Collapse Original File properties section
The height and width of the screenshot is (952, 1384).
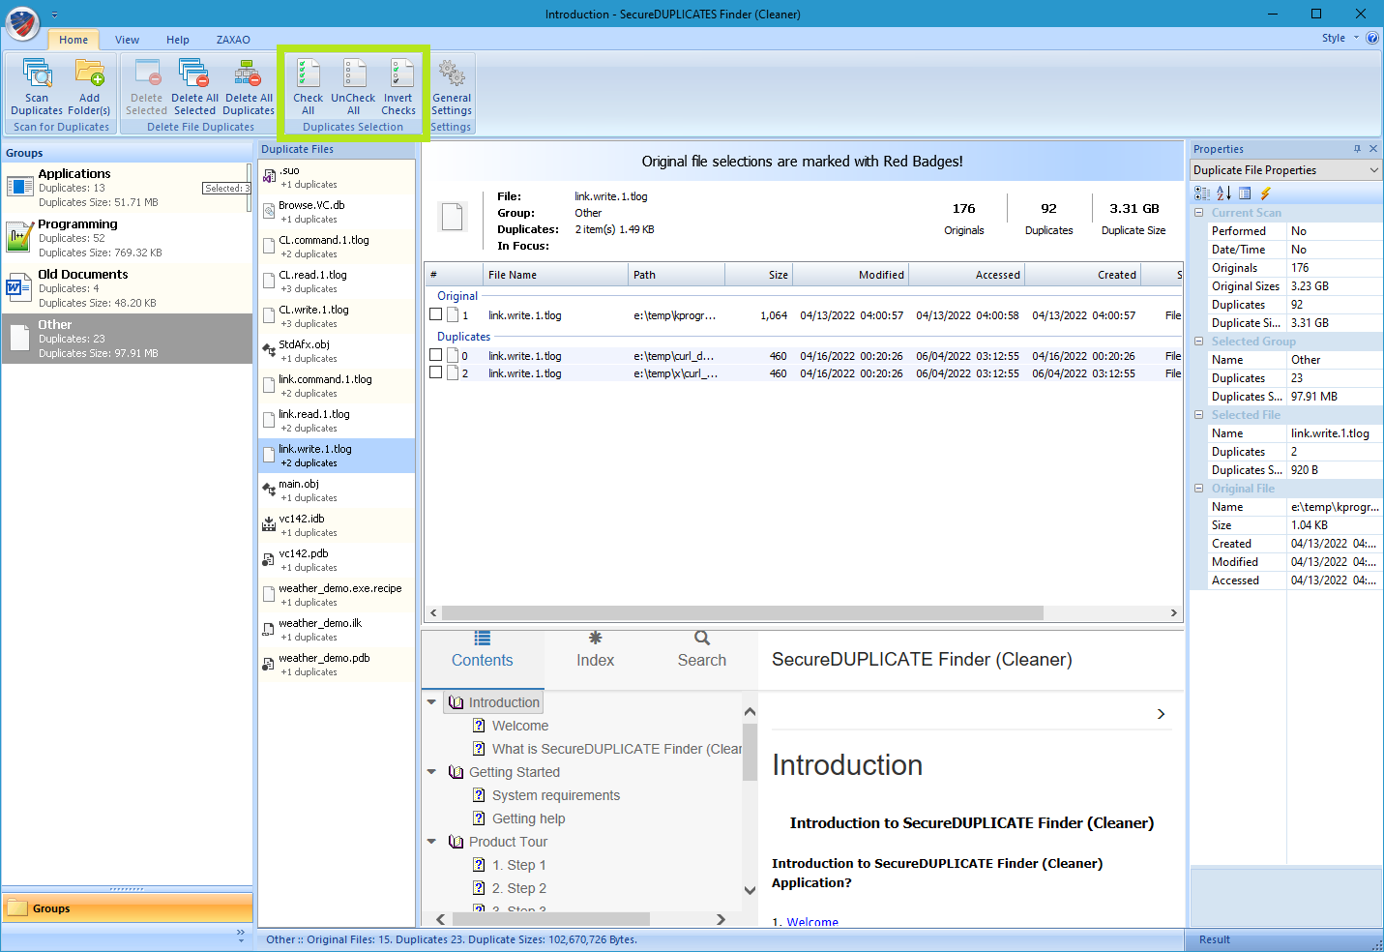[x=1199, y=489]
